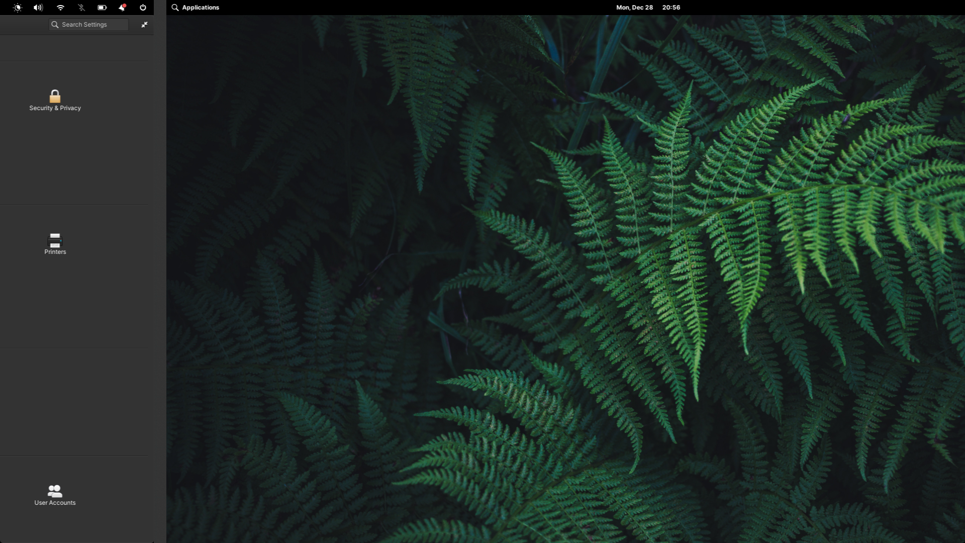Open notifications via the bell icon
The image size is (965, 543).
(x=122, y=8)
